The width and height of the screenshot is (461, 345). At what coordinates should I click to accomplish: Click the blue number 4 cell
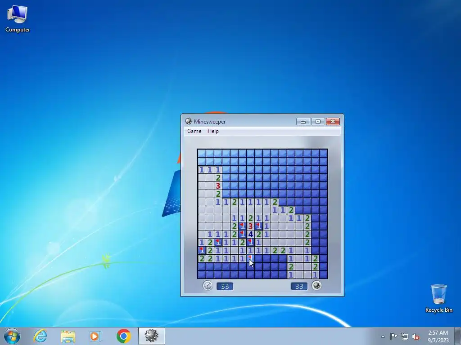tap(250, 234)
